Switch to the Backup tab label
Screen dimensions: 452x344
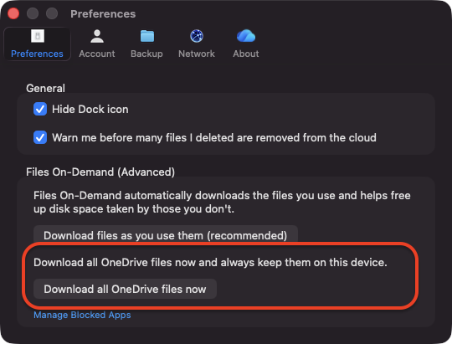click(x=146, y=54)
